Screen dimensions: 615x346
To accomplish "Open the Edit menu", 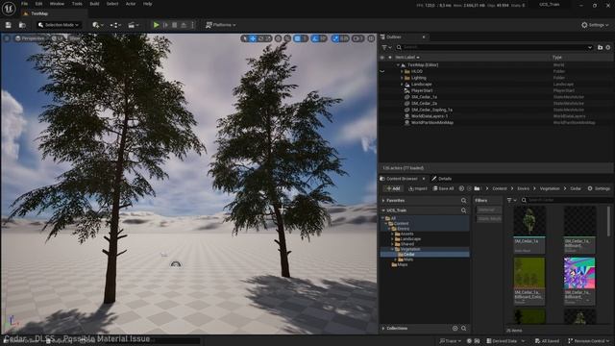I will point(38,4).
